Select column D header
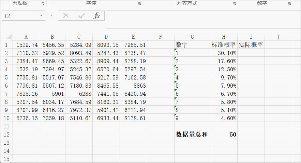301x163 pixels. click(106, 37)
